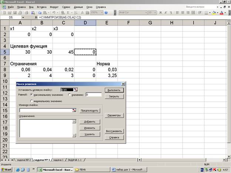
Task: Click the Start button on the taskbar
Action: [6, 169]
